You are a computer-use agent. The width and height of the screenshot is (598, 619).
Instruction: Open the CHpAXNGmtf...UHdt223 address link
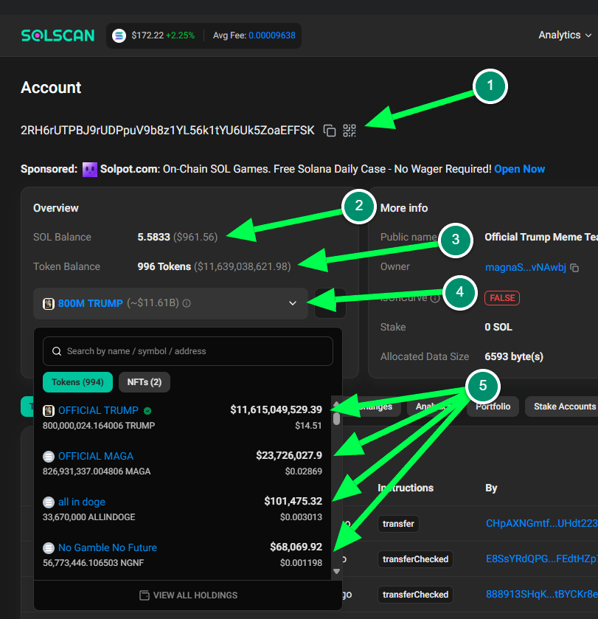click(542, 524)
